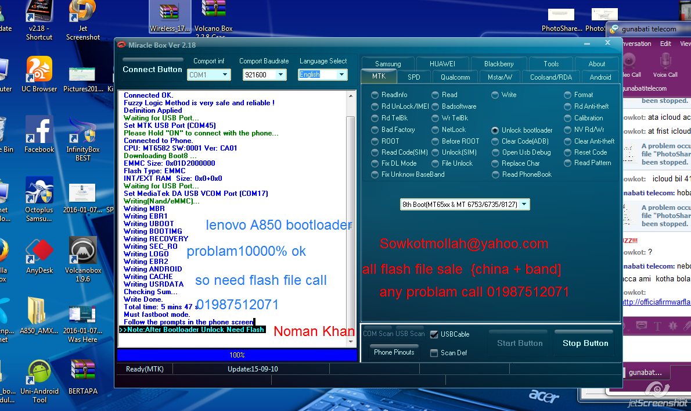Launch AnyDesk from the desktop
This screenshot has width=691, height=411.
[x=39, y=255]
